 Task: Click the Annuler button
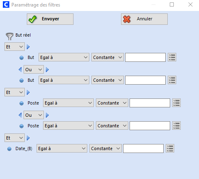144,19
